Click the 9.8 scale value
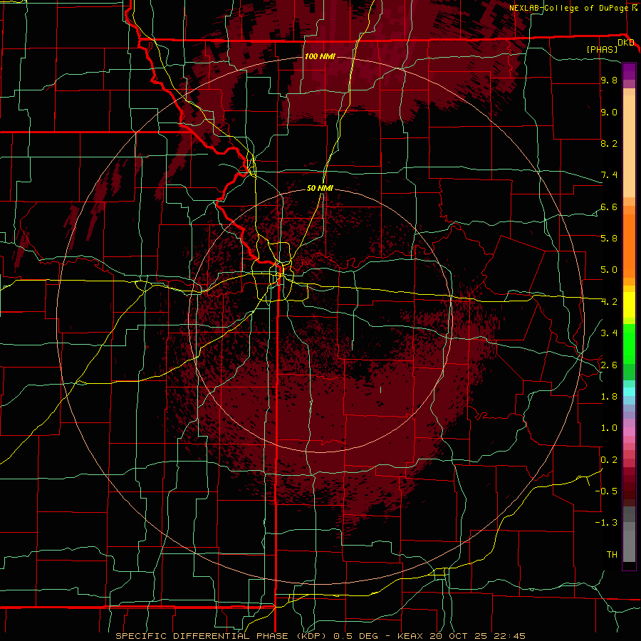 pyautogui.click(x=609, y=80)
